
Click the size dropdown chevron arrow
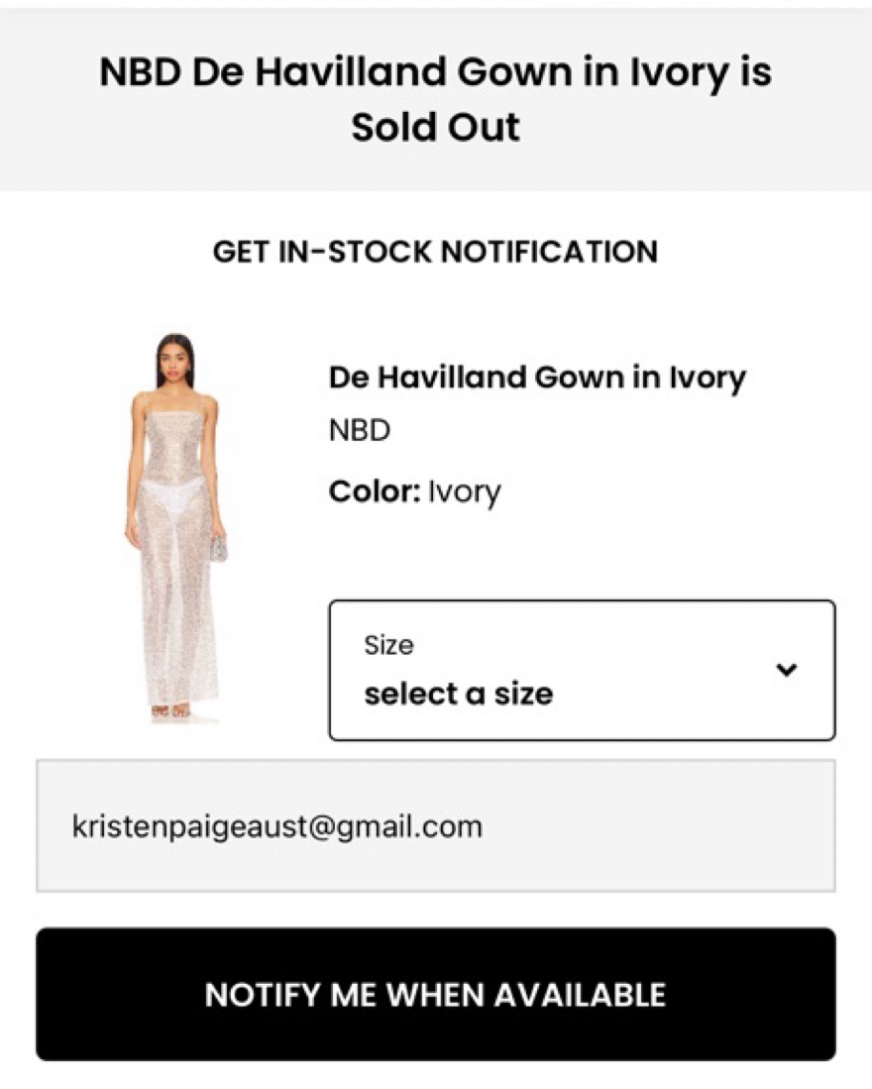[x=787, y=670]
